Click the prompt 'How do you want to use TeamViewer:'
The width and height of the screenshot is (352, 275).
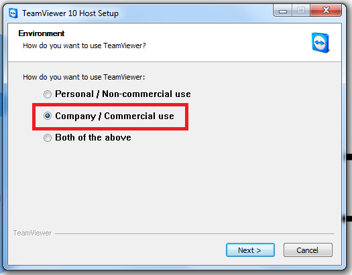click(x=84, y=77)
